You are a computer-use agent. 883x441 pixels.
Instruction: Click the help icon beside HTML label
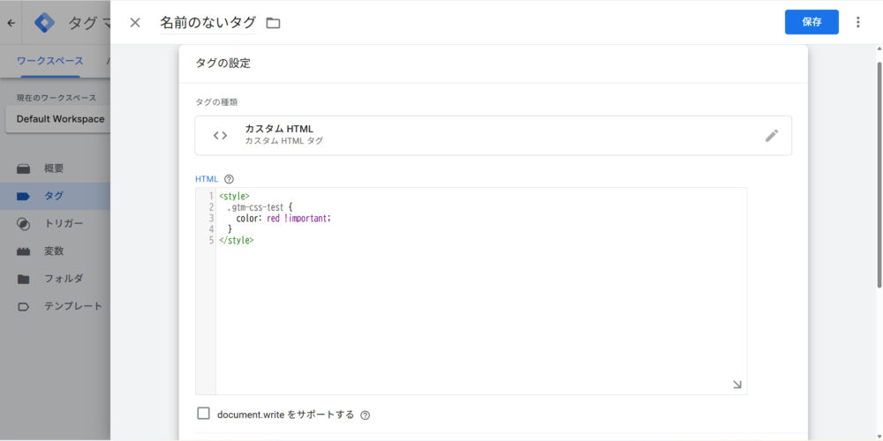click(229, 179)
